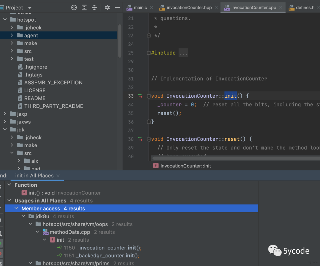The image size is (320, 266).
Task: Expand the test folder
Action: point(12,59)
